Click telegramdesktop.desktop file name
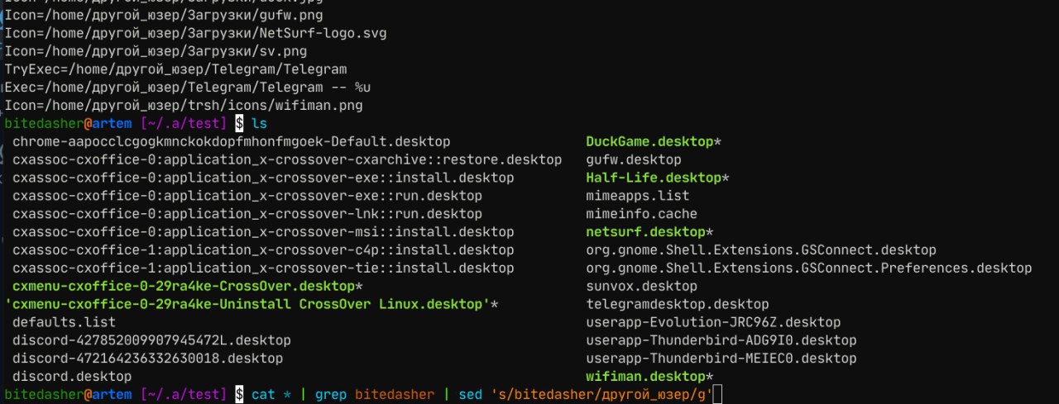Screen dimensions: 1059x404 pyautogui.click(x=678, y=305)
